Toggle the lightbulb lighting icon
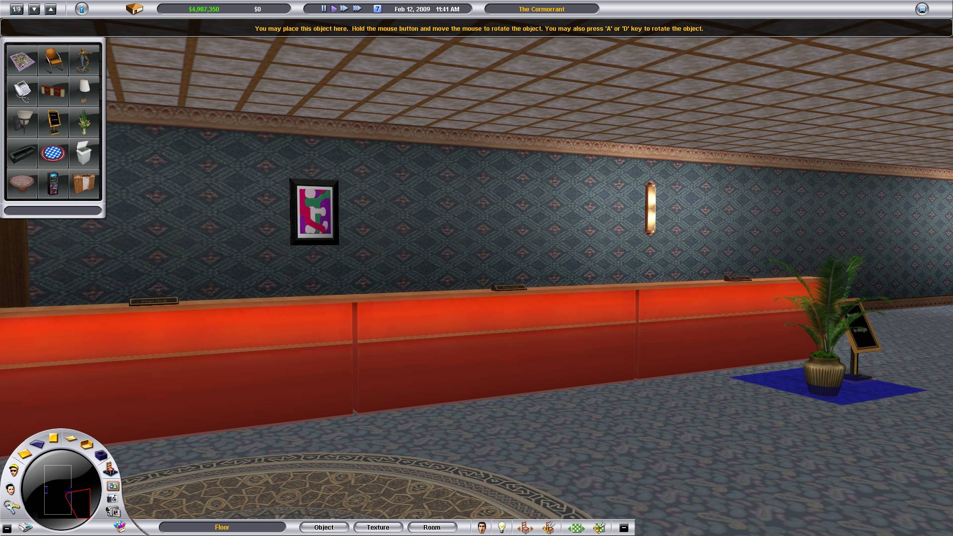Viewport: 953px width, 536px height. pyautogui.click(x=502, y=528)
